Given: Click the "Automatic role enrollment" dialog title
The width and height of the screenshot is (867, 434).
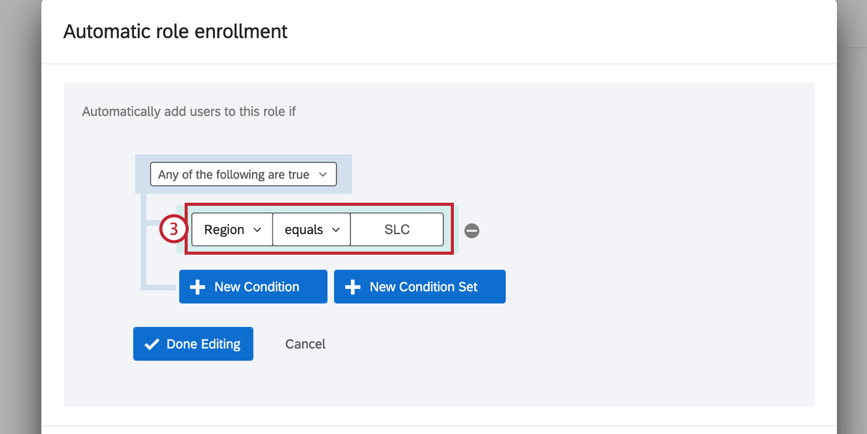Looking at the screenshot, I should (175, 32).
